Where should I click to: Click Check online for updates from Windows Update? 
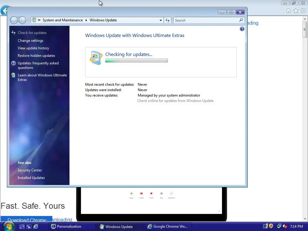click(175, 101)
